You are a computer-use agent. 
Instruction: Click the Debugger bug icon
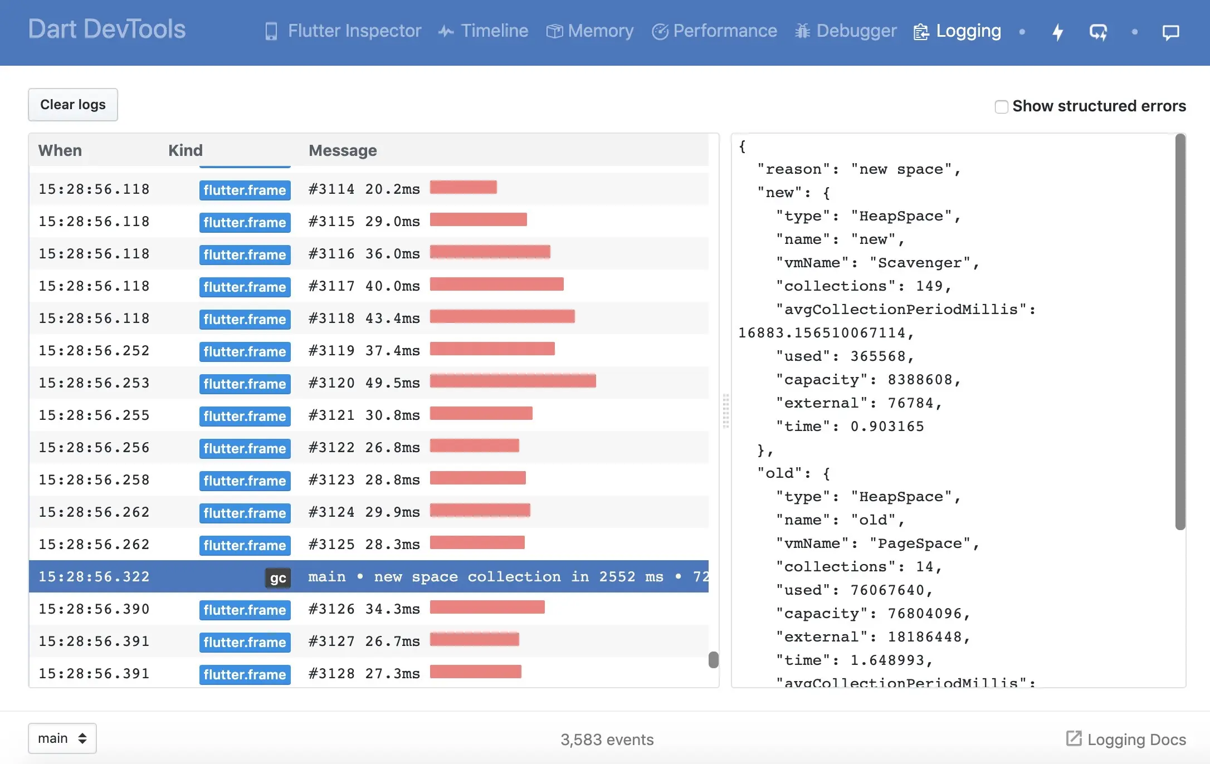click(x=802, y=31)
